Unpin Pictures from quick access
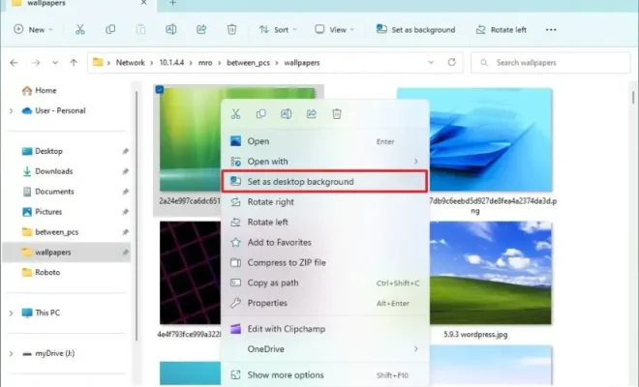 (126, 212)
